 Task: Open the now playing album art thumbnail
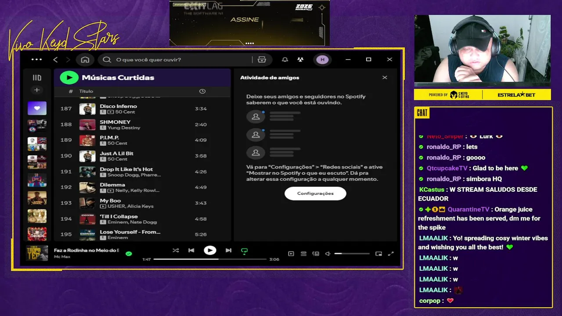[x=37, y=253]
